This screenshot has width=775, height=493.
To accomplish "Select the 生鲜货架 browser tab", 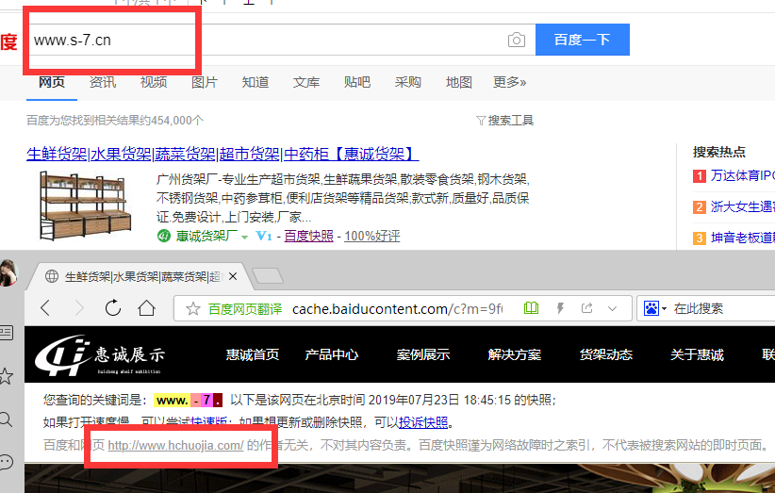I will coord(140,276).
